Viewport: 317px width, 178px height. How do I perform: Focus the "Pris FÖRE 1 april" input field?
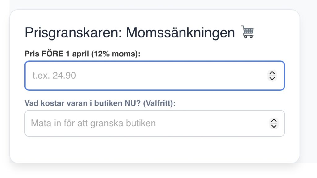pyautogui.click(x=149, y=76)
